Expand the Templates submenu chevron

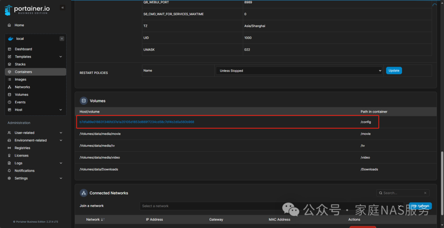pyautogui.click(x=60, y=57)
